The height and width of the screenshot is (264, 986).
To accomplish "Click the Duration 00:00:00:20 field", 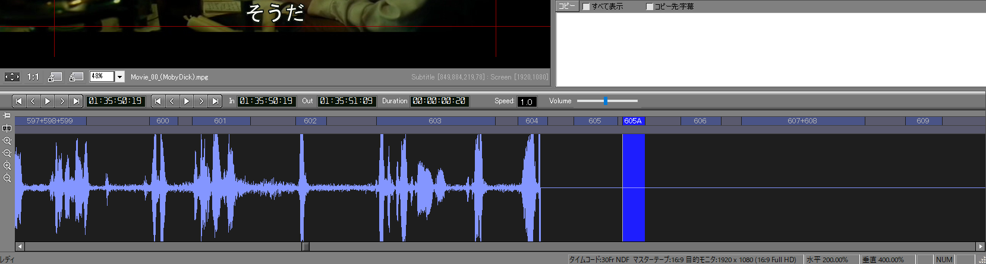I will pyautogui.click(x=439, y=101).
